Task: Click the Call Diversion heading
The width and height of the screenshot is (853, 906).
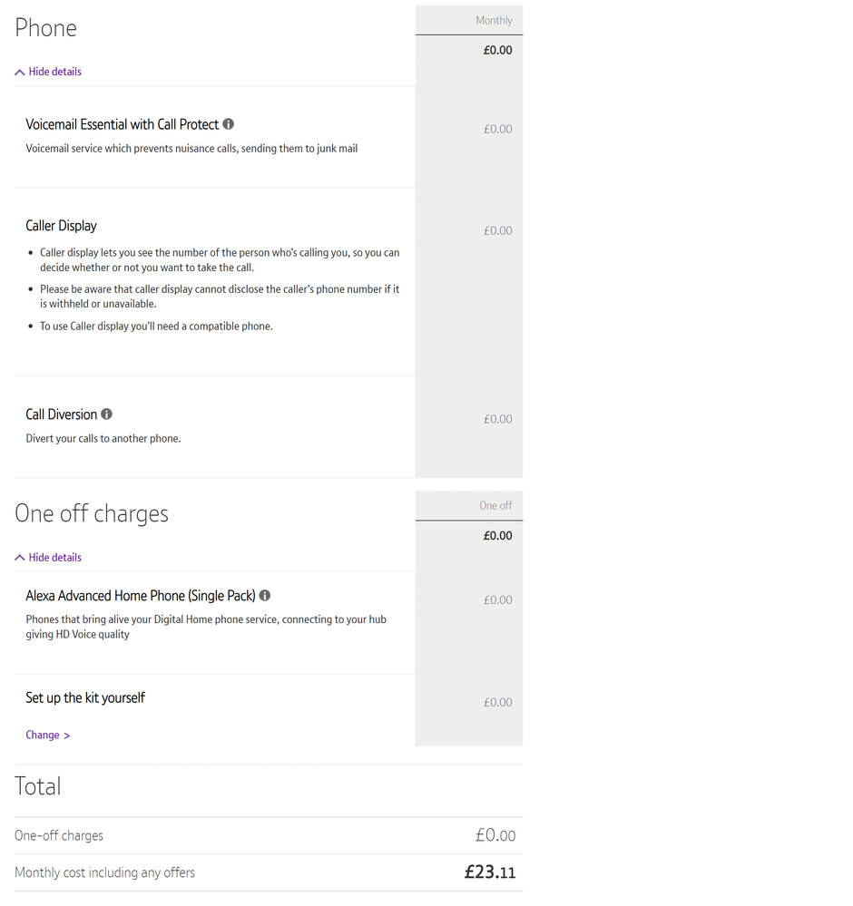Action: [61, 414]
